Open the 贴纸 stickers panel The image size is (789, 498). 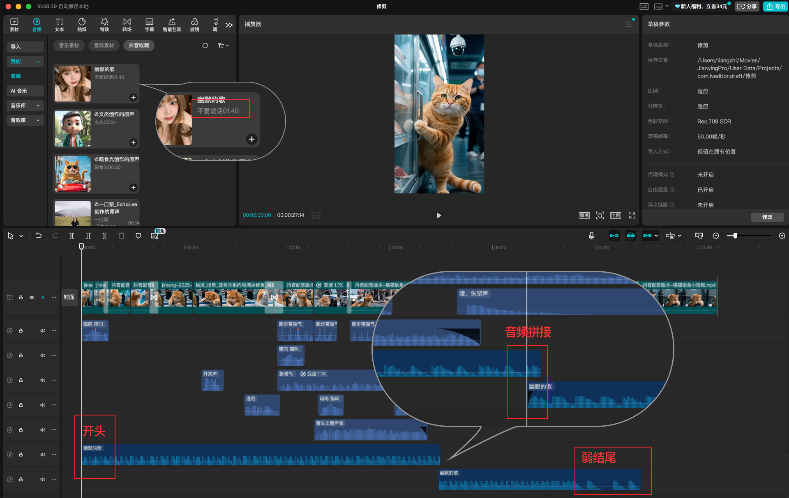point(82,25)
